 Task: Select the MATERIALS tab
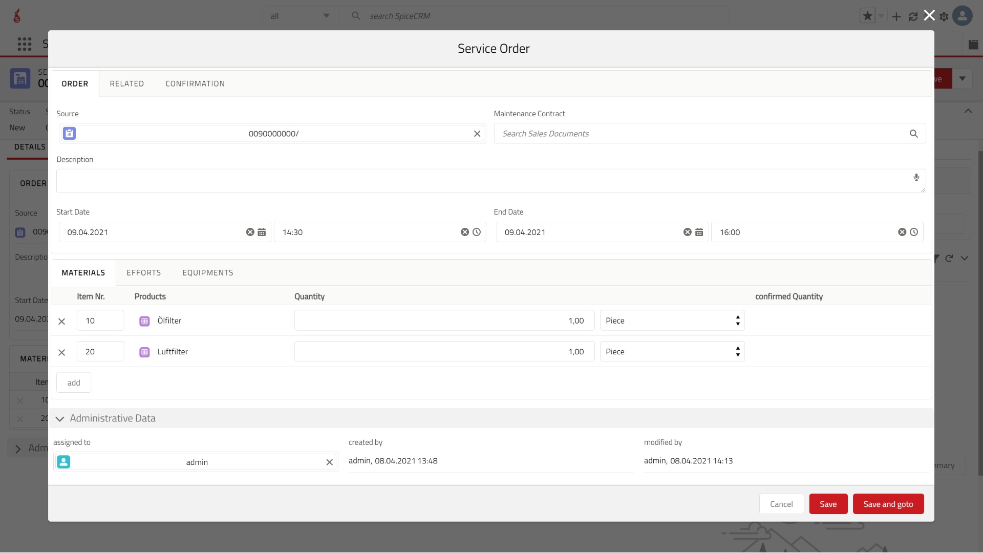pyautogui.click(x=83, y=273)
